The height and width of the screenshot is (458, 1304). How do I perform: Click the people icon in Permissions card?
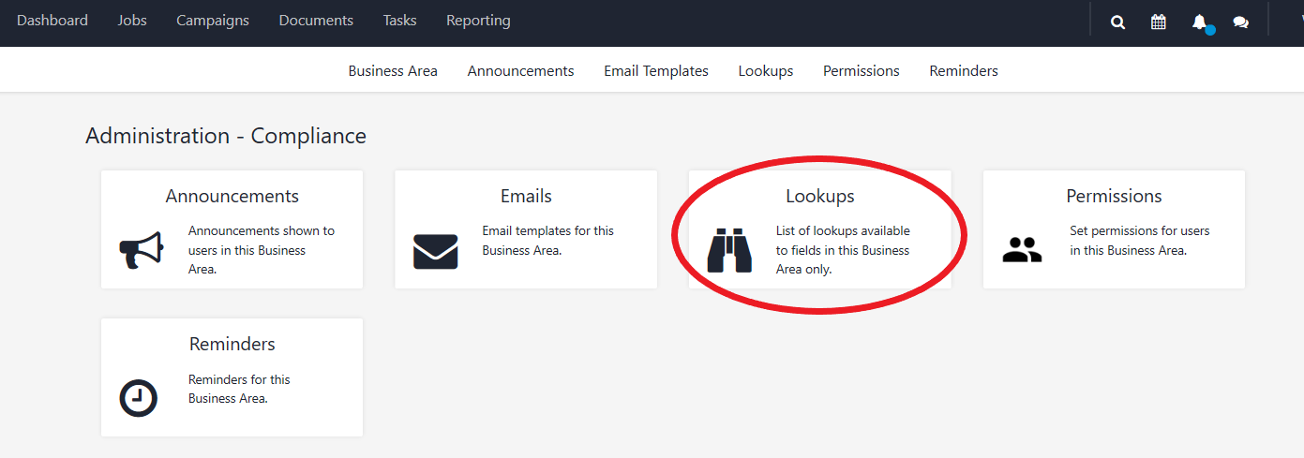point(1022,250)
